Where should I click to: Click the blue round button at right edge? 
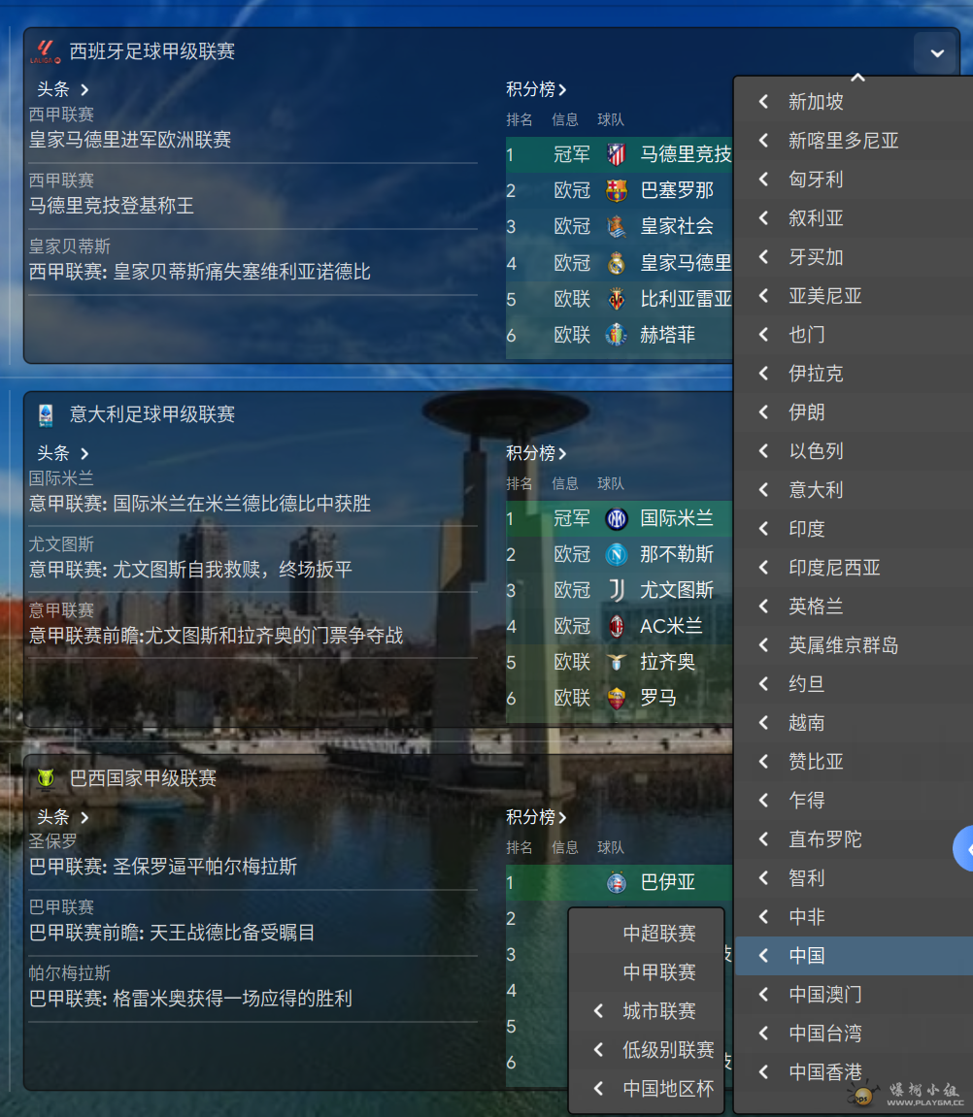(x=964, y=849)
